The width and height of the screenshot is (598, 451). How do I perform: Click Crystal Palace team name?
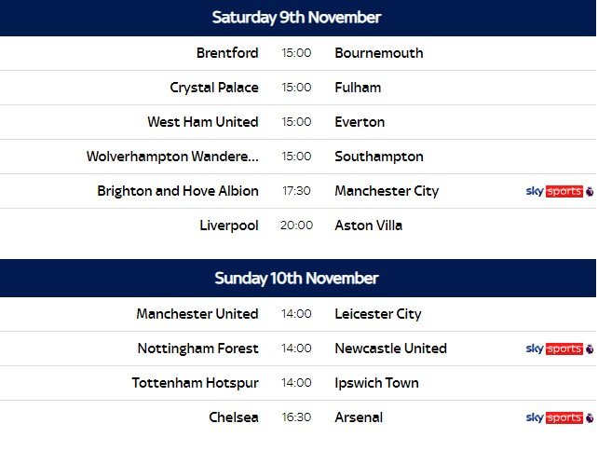click(214, 88)
